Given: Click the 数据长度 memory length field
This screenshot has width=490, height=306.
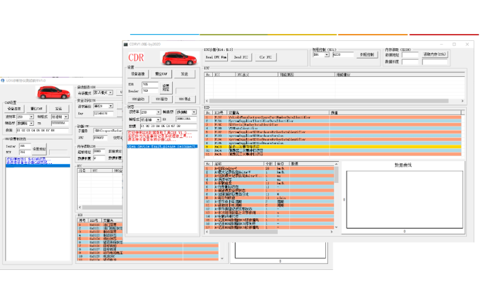Looking at the screenshot, I should point(410,62).
